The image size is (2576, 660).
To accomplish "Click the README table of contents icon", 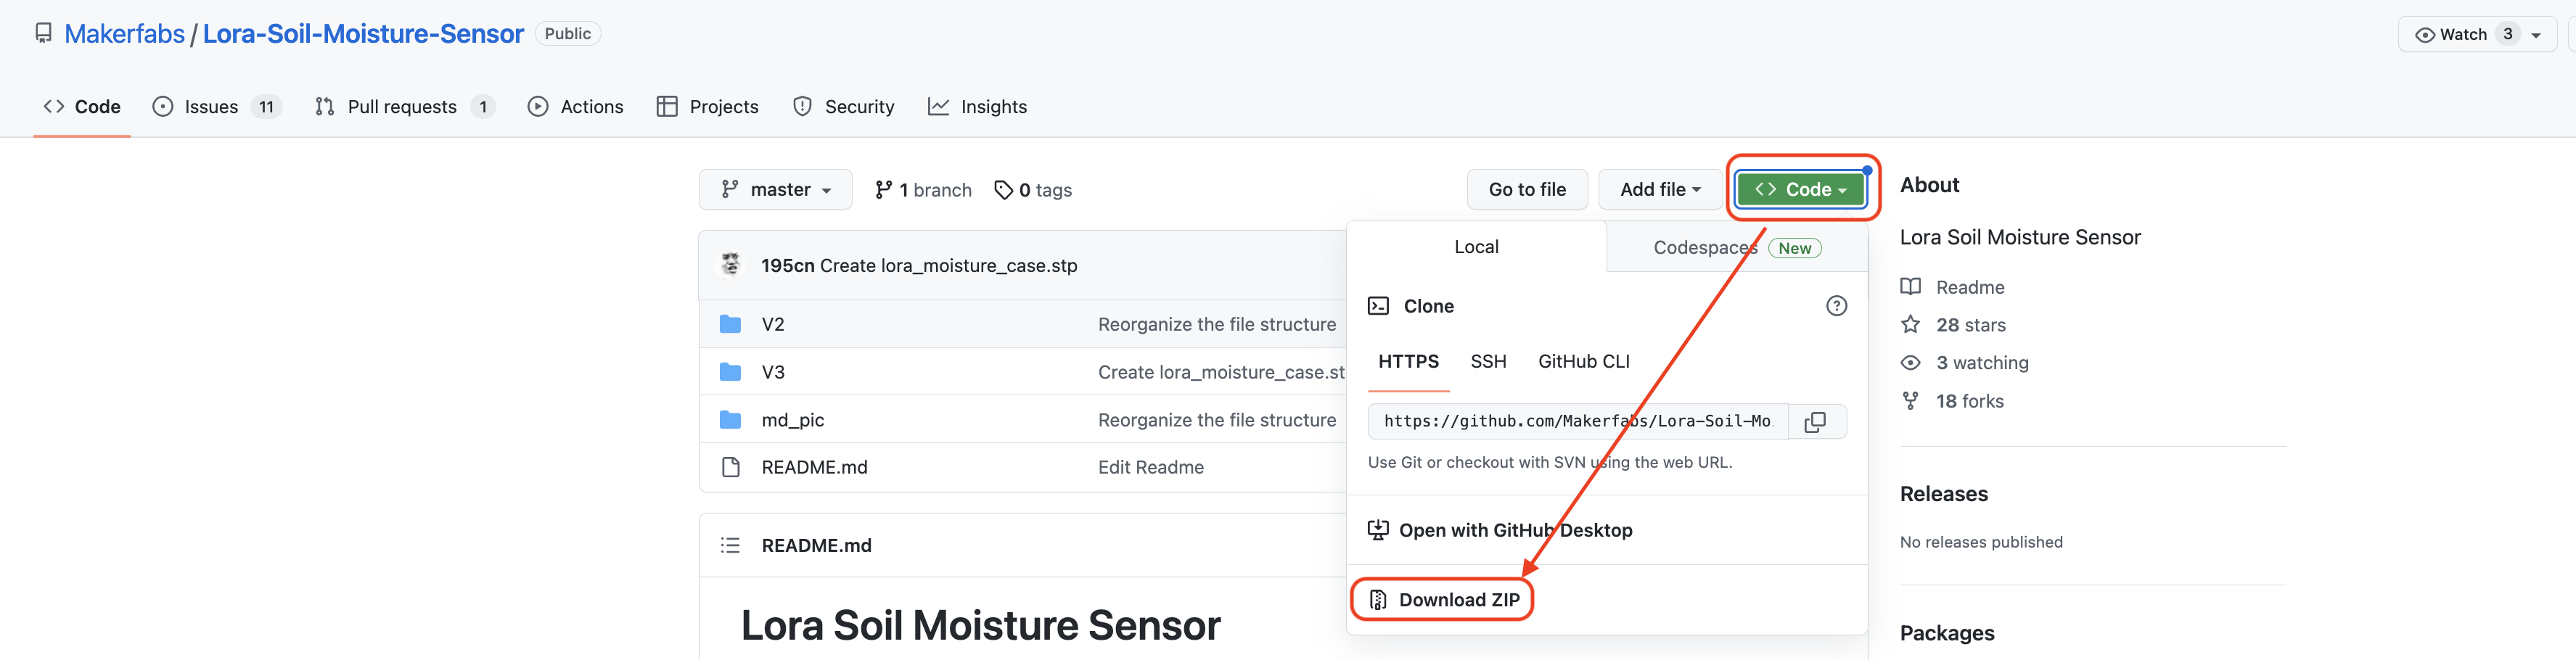I will click(x=730, y=545).
